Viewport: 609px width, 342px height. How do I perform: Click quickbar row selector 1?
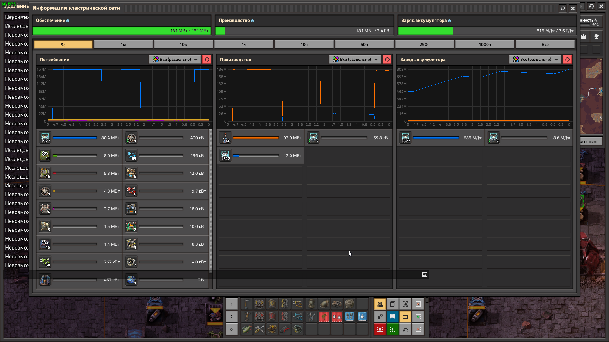click(x=232, y=304)
